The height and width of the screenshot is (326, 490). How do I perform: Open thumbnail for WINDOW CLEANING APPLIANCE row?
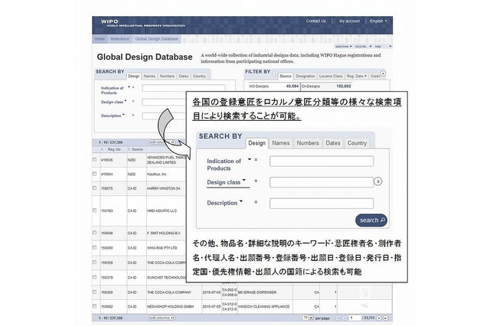click(364, 306)
